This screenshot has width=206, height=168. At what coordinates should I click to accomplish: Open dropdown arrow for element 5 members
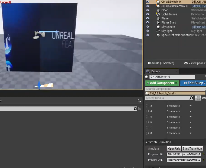(x=191, y=117)
